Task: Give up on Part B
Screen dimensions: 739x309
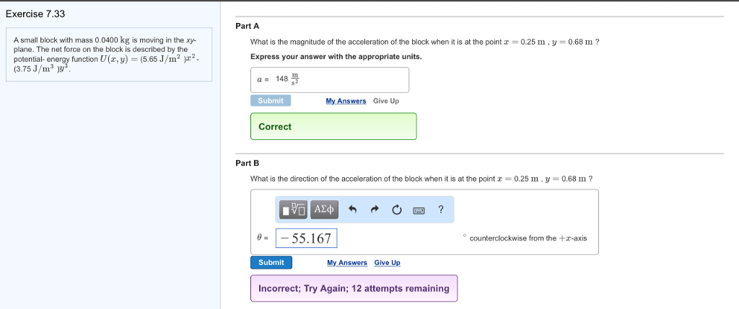Action: point(387,263)
